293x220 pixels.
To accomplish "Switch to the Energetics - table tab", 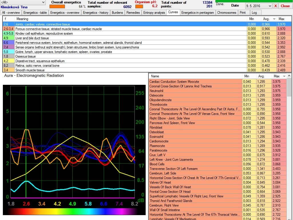I will [x=35, y=13].
